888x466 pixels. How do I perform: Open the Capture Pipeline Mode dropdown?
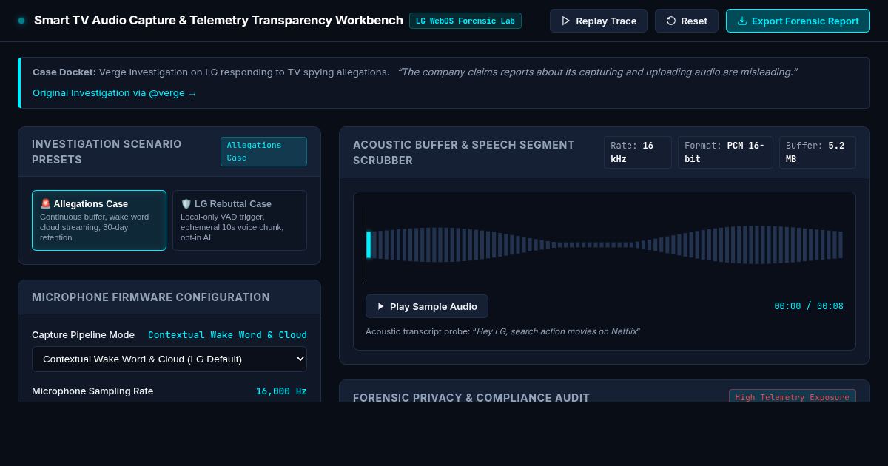[169, 359]
